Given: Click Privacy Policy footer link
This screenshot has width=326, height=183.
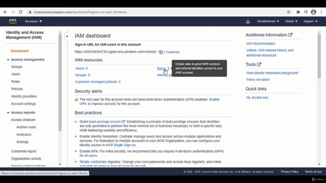Looking at the screenshot, I should pyautogui.click(x=290, y=172).
